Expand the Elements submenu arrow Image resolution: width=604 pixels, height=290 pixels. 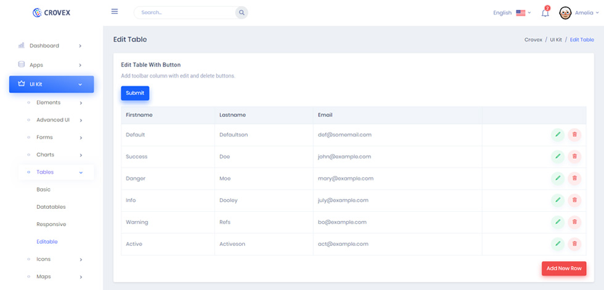click(81, 103)
